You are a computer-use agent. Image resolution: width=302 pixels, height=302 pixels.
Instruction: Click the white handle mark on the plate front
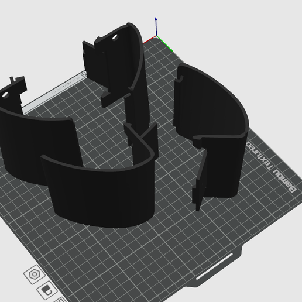point(214,266)
